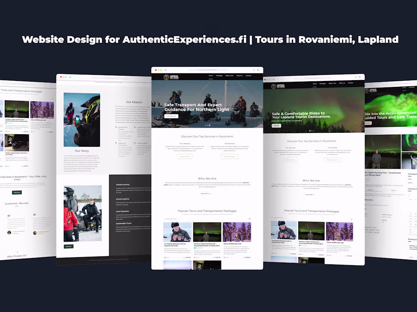
Task: Click 'Flexible booking' heading in About page window
Action: click(122, 185)
